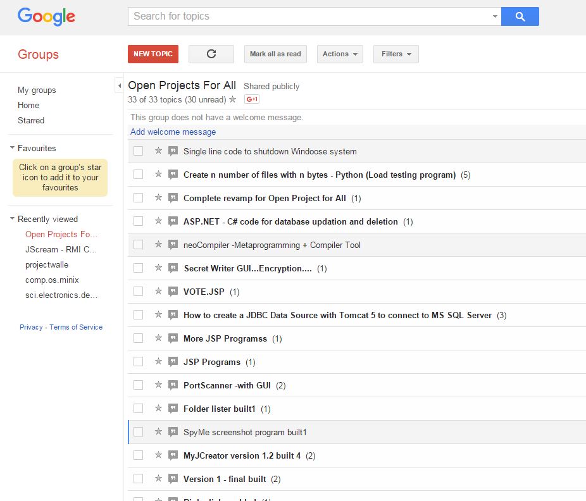586x501 pixels.
Task: Click the 'Add welcome message' link
Action: 173,132
